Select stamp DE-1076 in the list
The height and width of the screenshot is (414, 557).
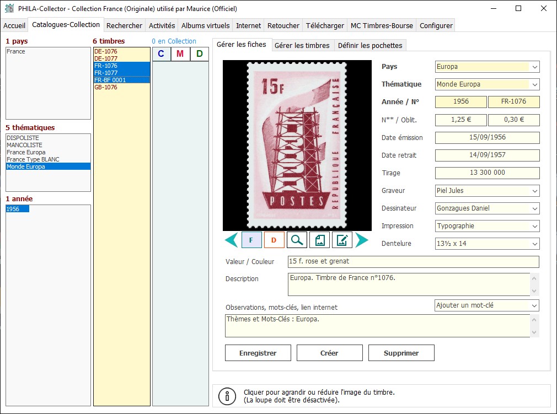121,51
